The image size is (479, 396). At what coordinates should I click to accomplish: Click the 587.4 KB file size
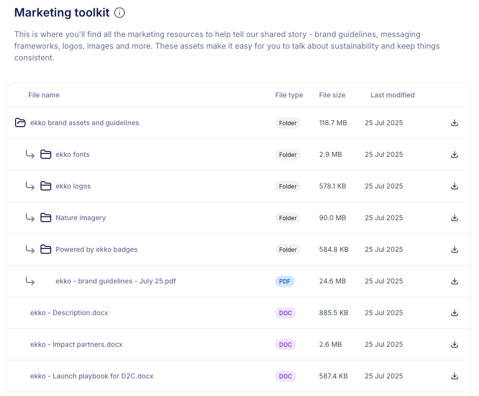click(x=334, y=376)
